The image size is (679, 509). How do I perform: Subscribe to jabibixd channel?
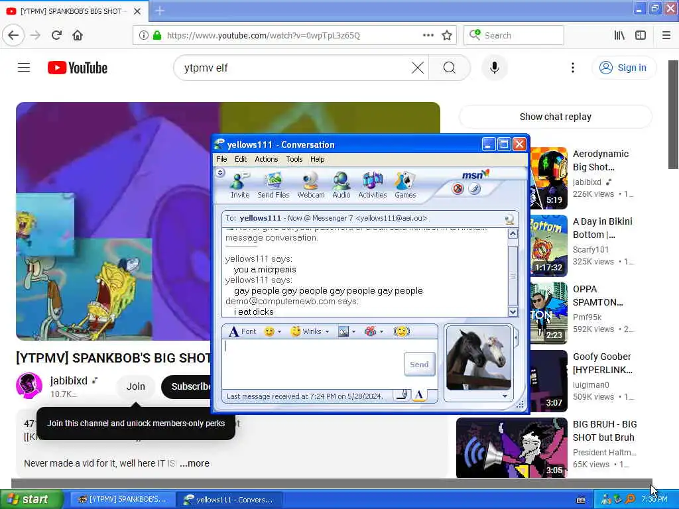coord(186,386)
